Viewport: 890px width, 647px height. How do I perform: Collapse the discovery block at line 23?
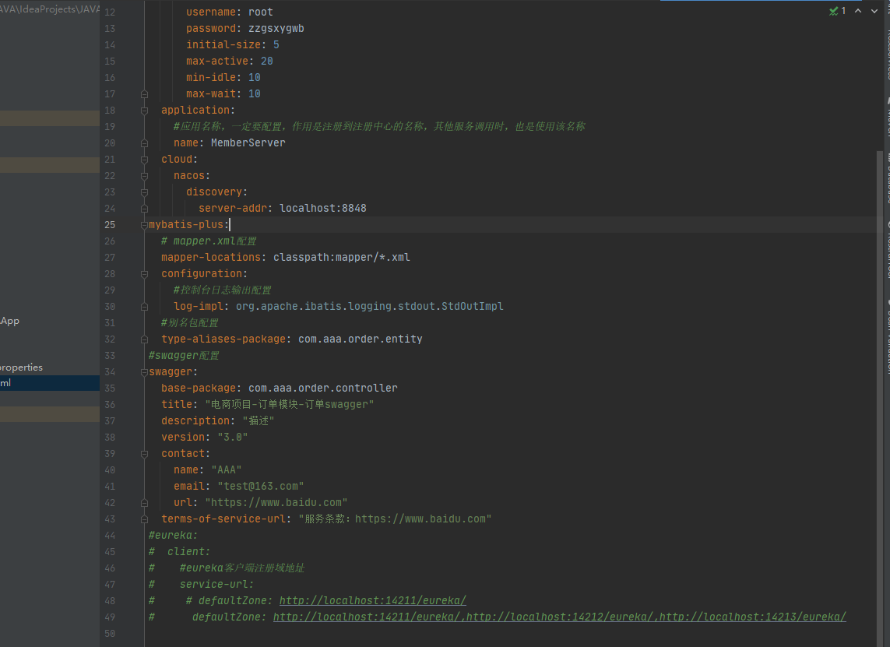(144, 192)
